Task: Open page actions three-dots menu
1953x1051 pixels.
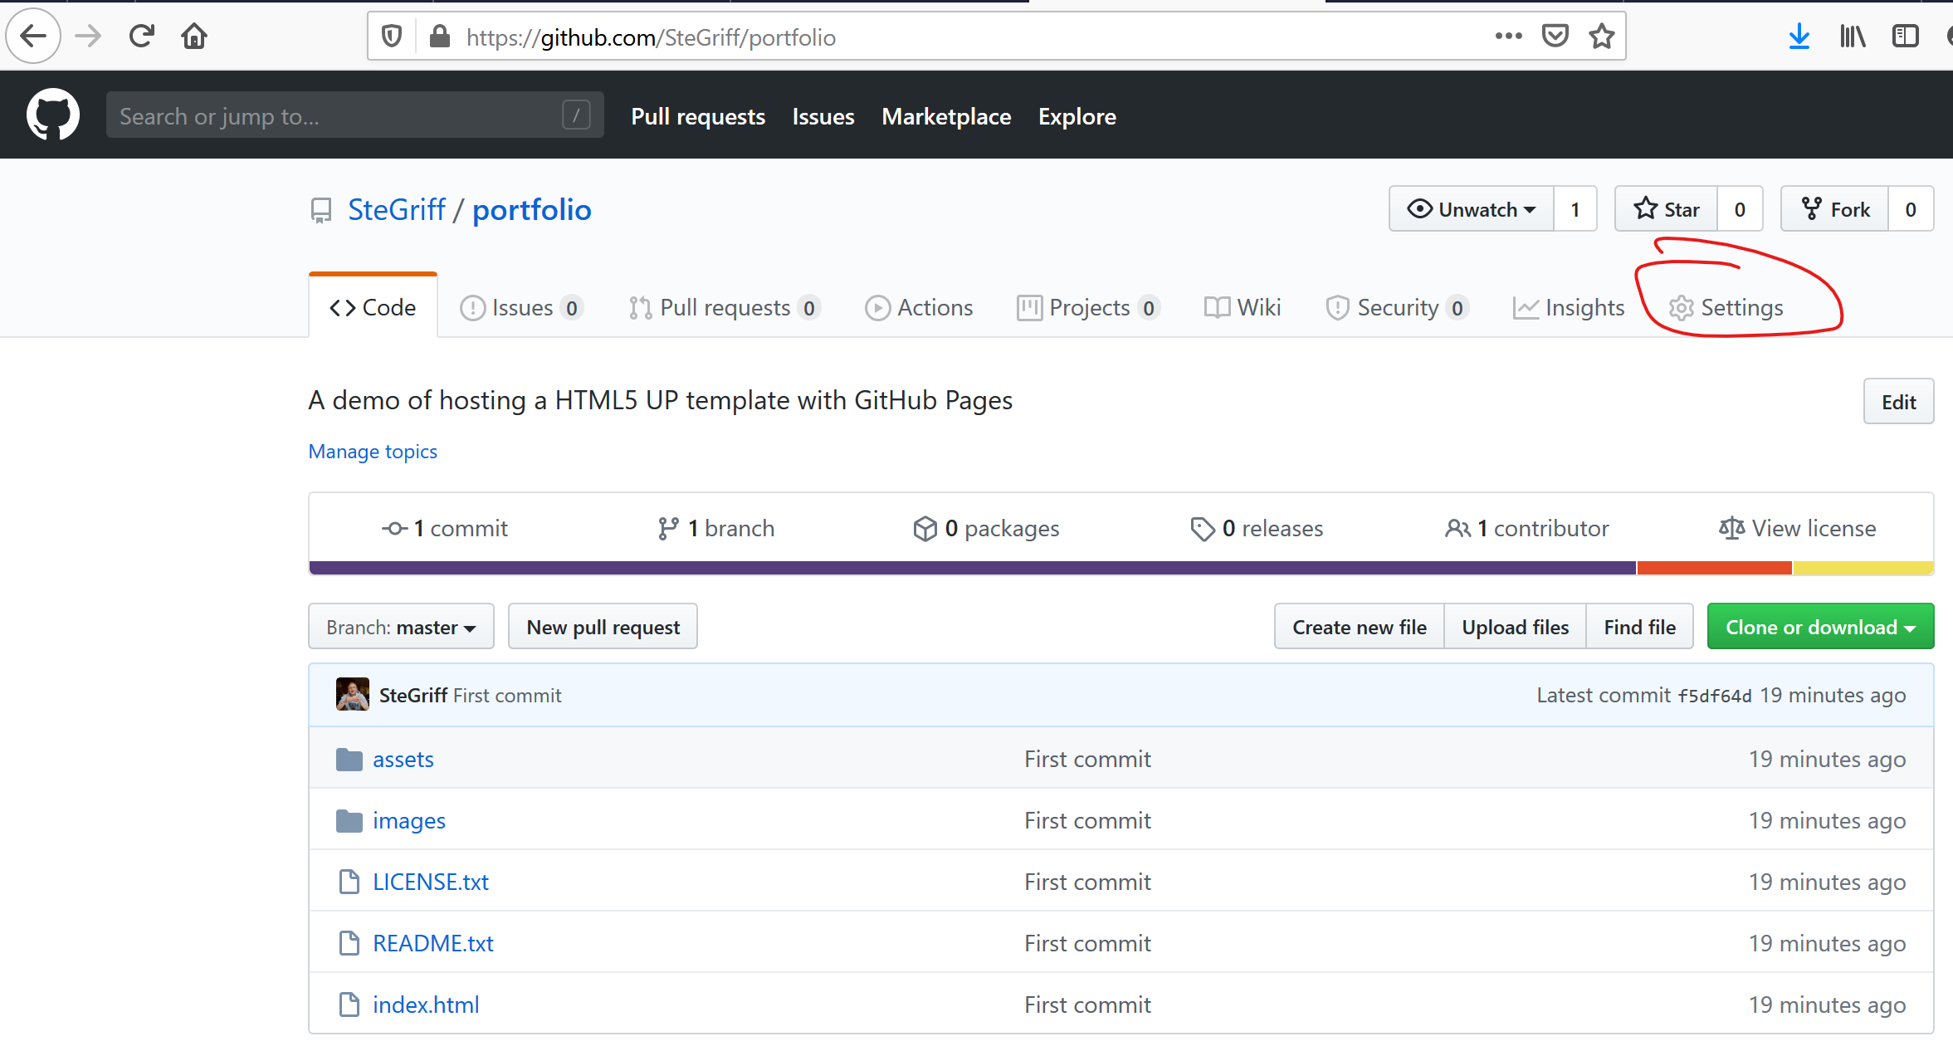Action: (x=1508, y=37)
